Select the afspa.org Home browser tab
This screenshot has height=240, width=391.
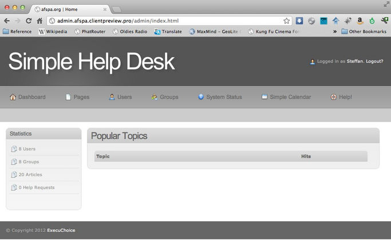[x=69, y=9]
